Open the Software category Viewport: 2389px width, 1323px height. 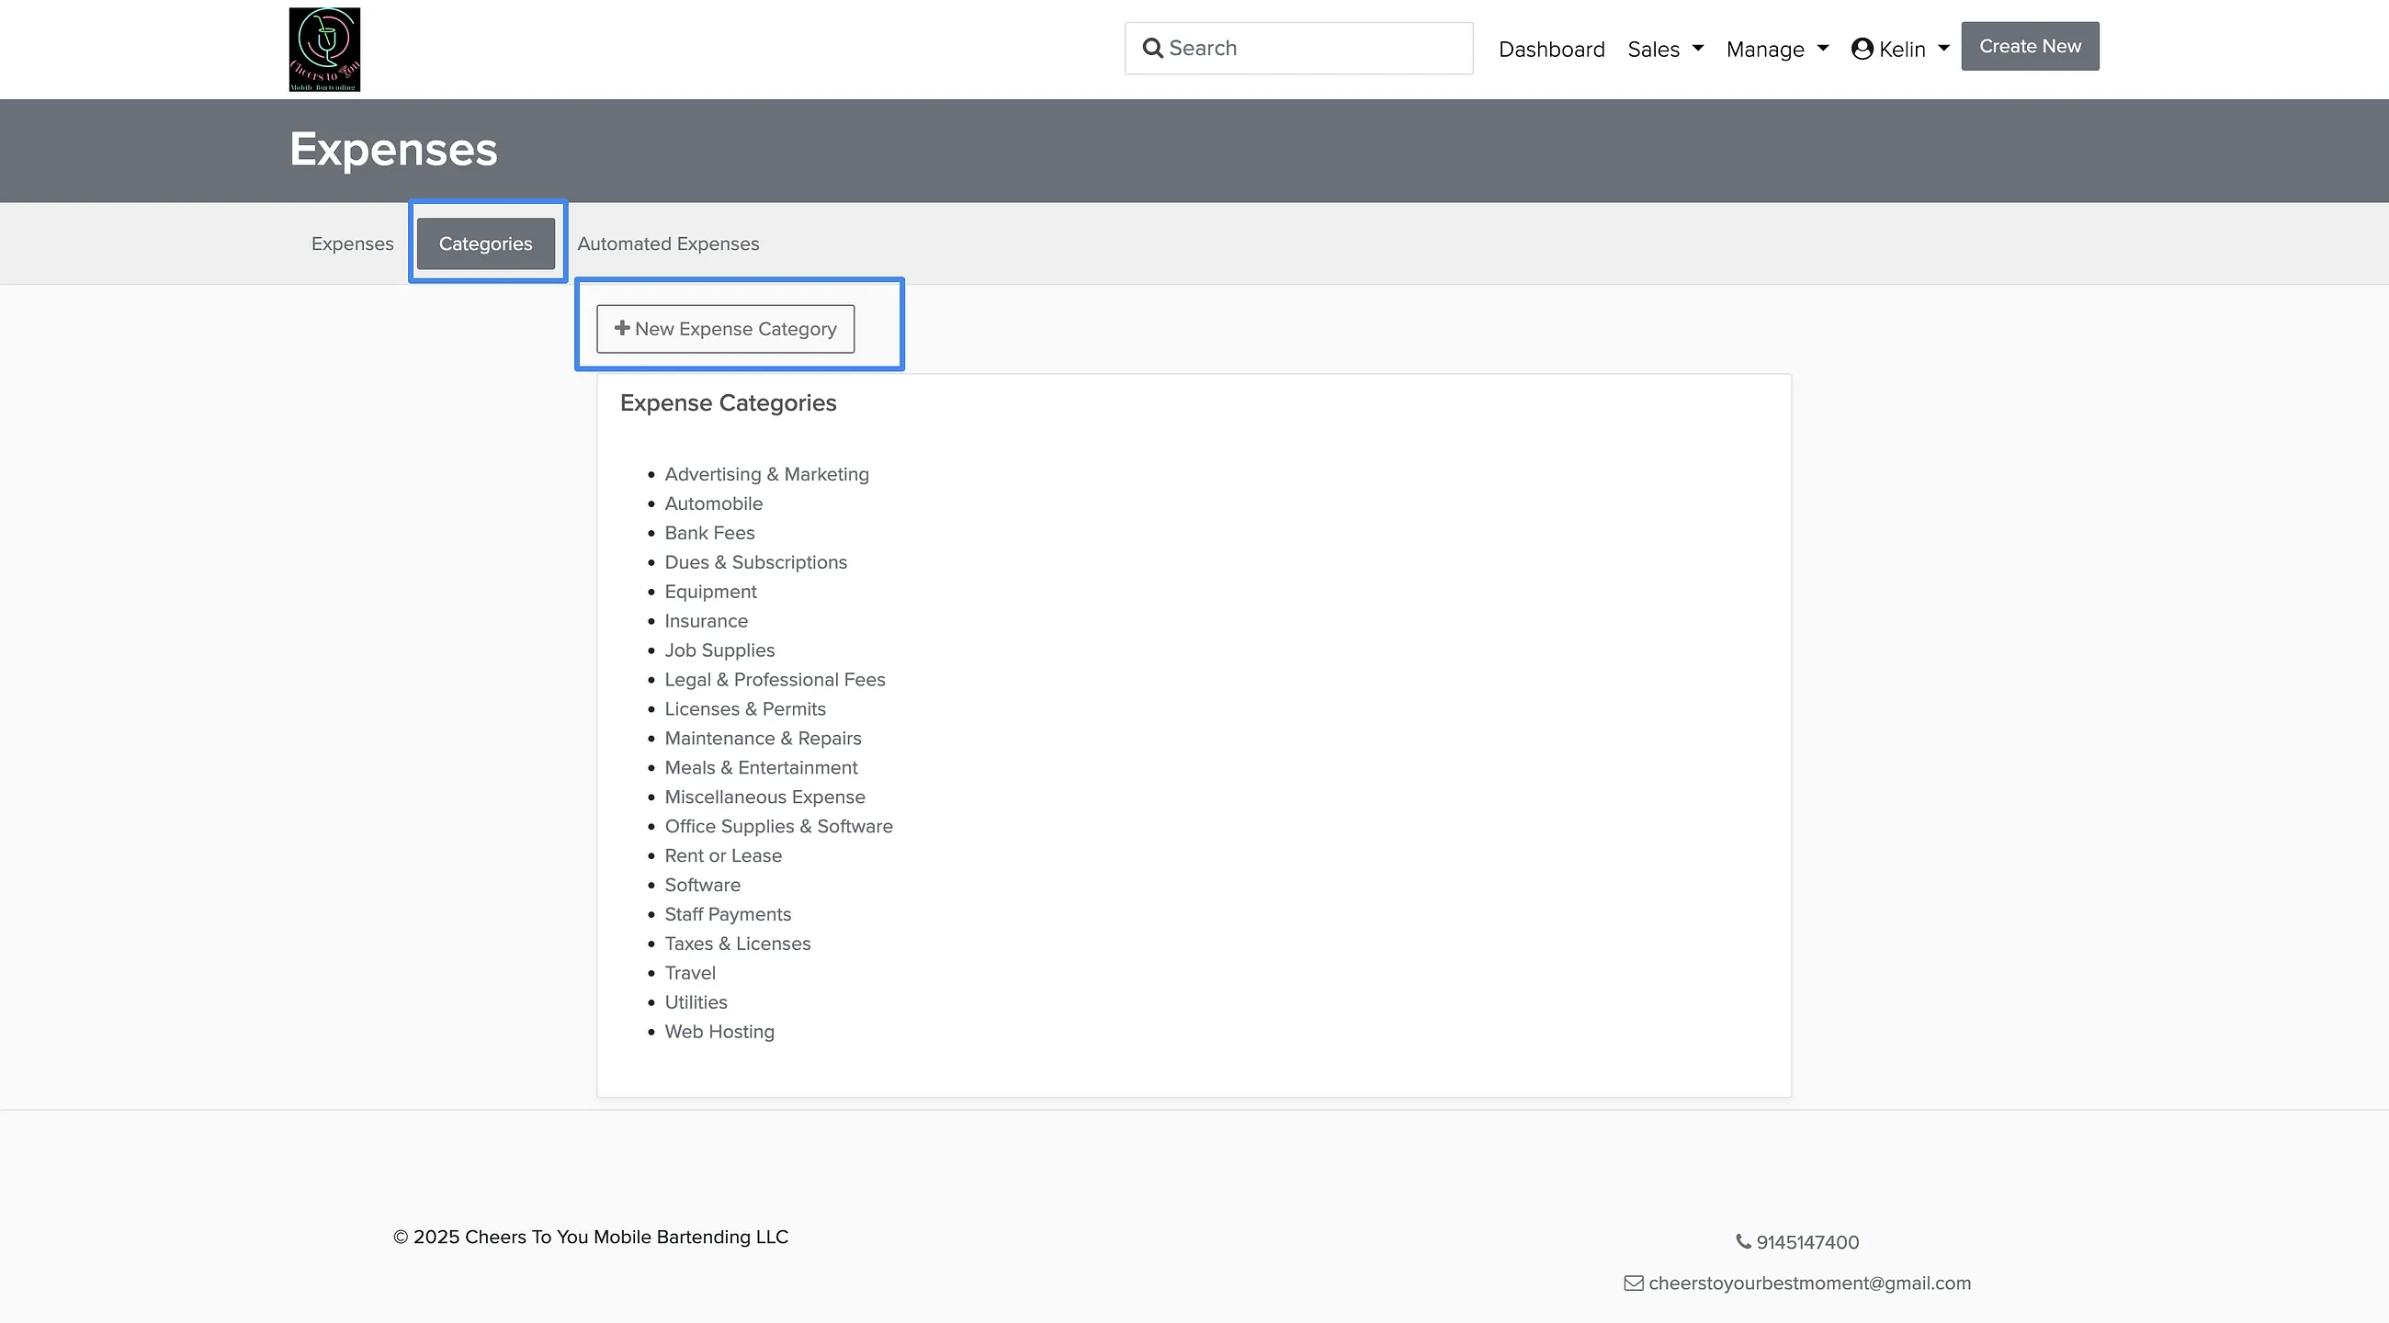(x=703, y=886)
